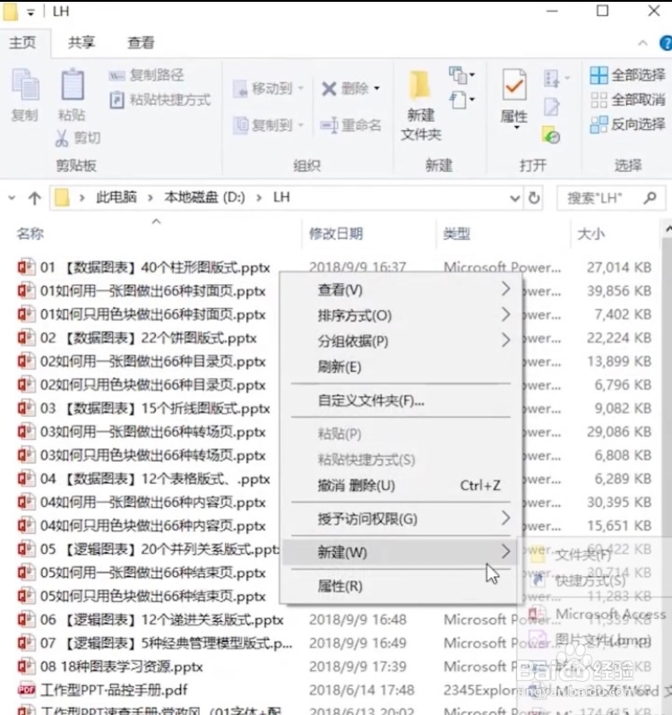The width and height of the screenshot is (672, 715).
Task: Switch to the Share (共享) ribbon tab
Action: click(x=82, y=43)
